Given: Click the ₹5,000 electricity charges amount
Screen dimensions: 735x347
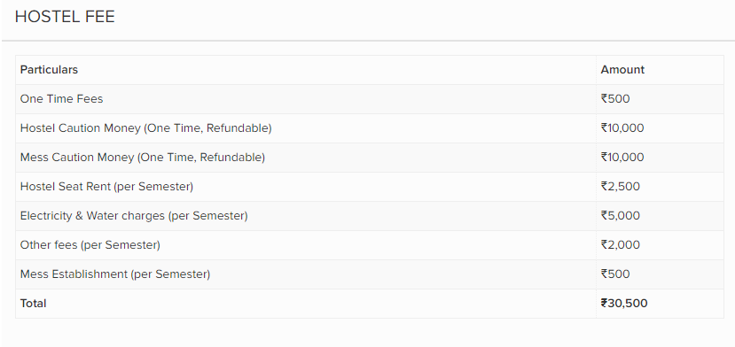Looking at the screenshot, I should click(620, 216).
